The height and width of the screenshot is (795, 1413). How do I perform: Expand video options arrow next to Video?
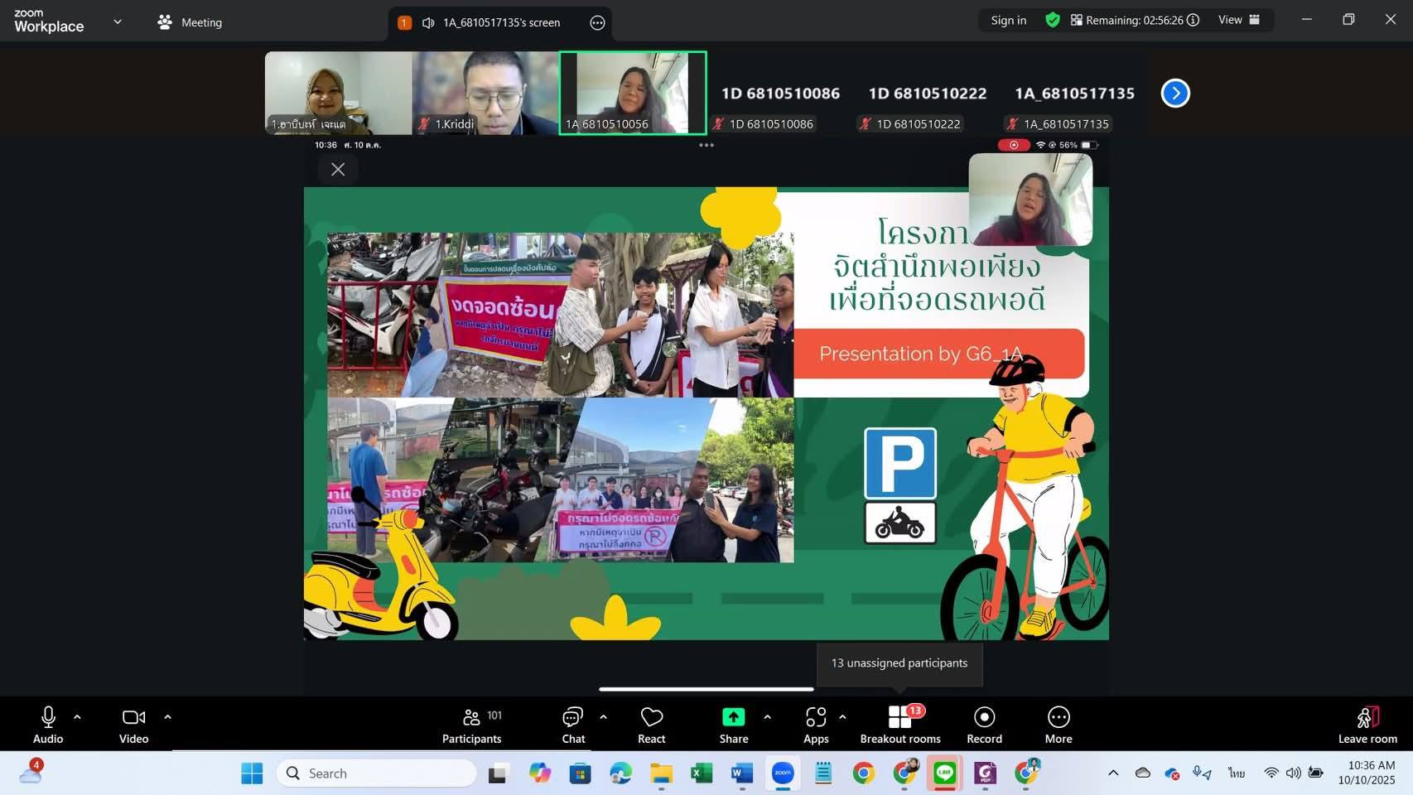(x=167, y=717)
